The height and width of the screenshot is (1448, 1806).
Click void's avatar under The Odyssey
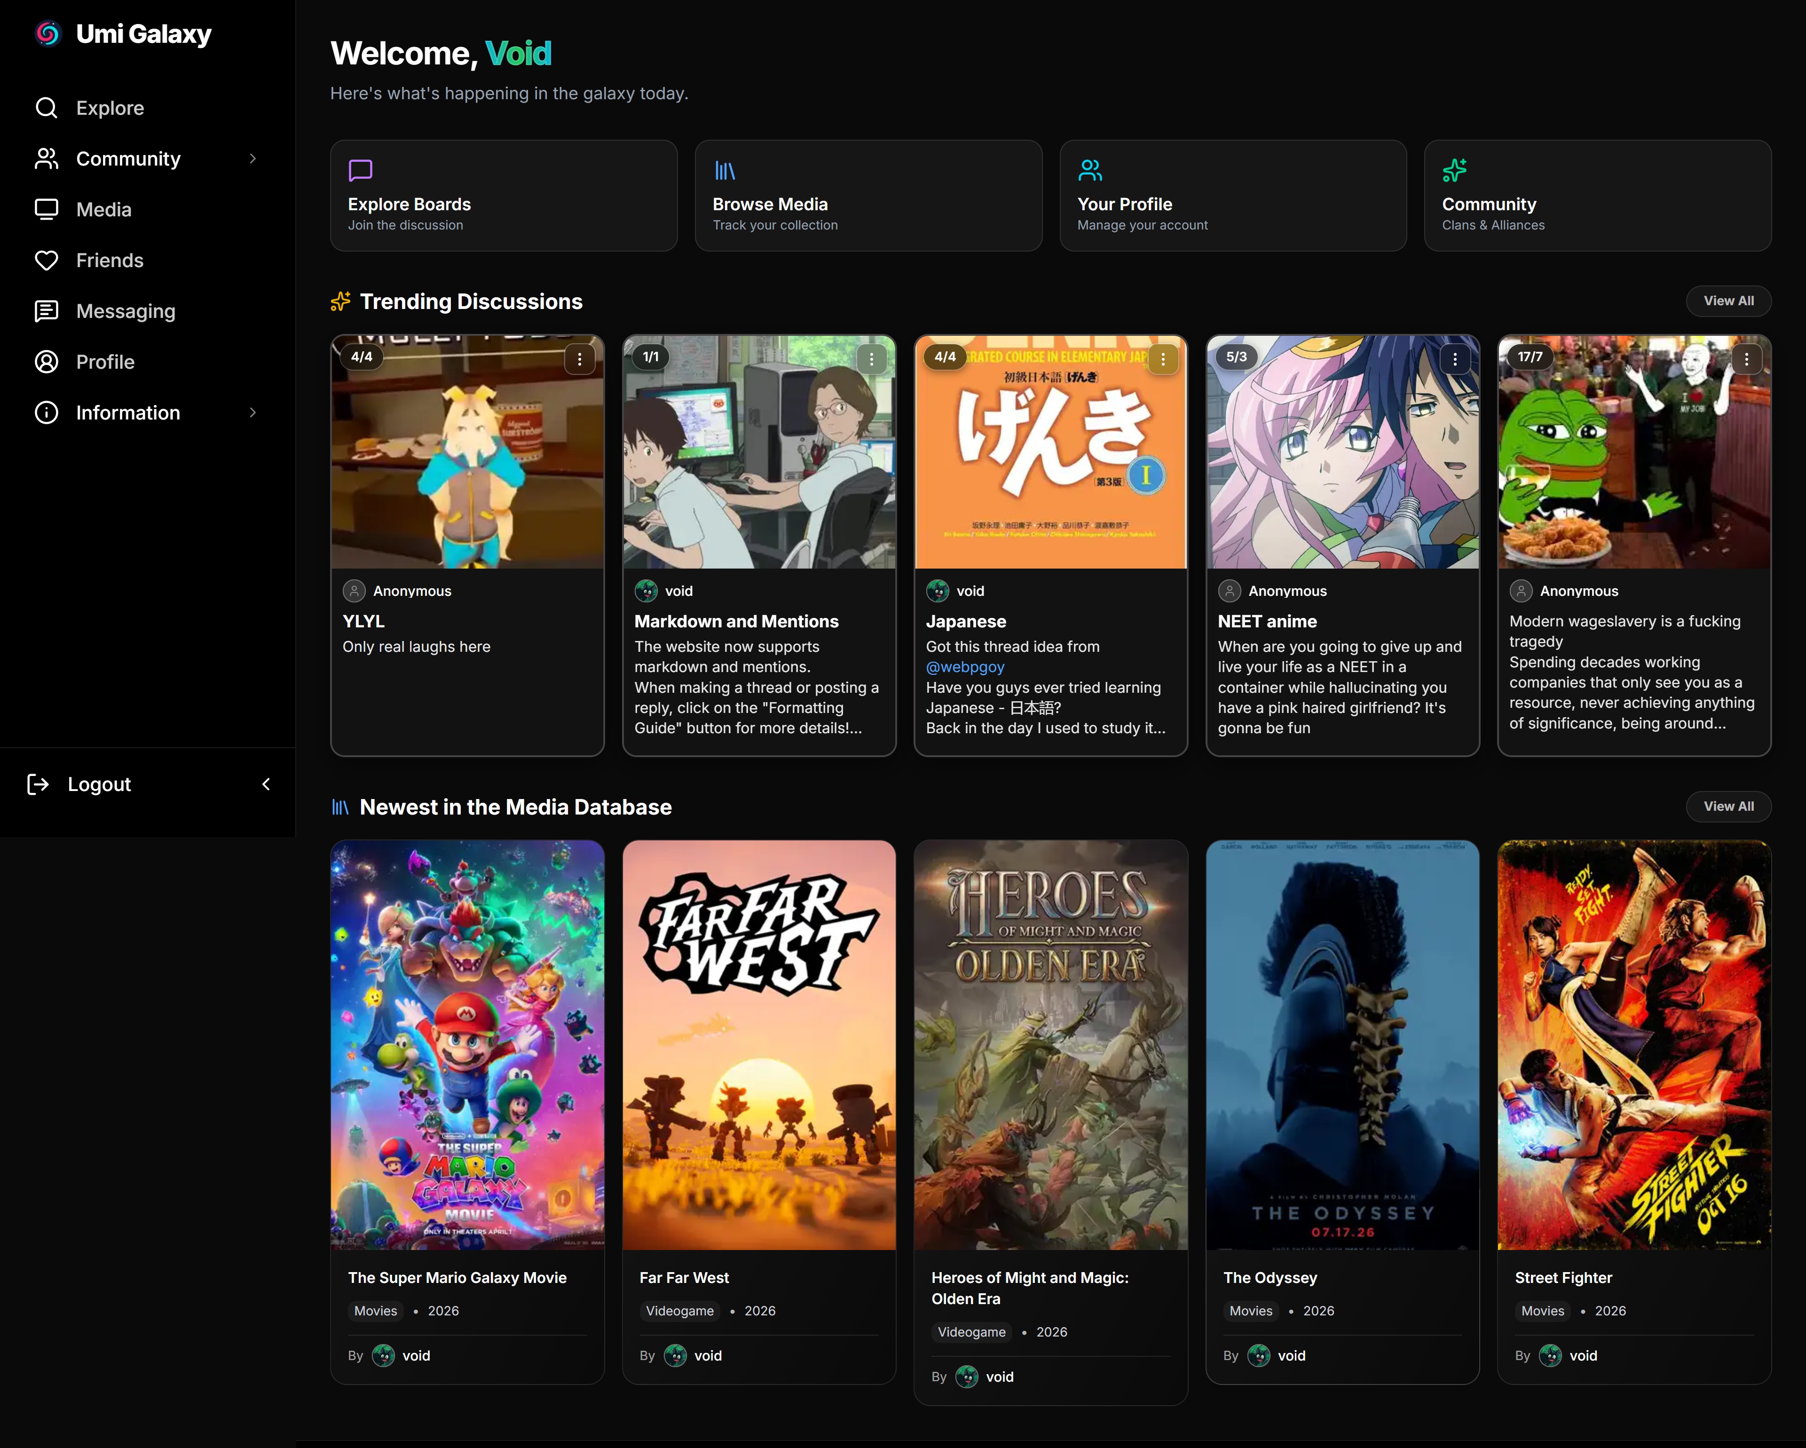(x=1259, y=1356)
